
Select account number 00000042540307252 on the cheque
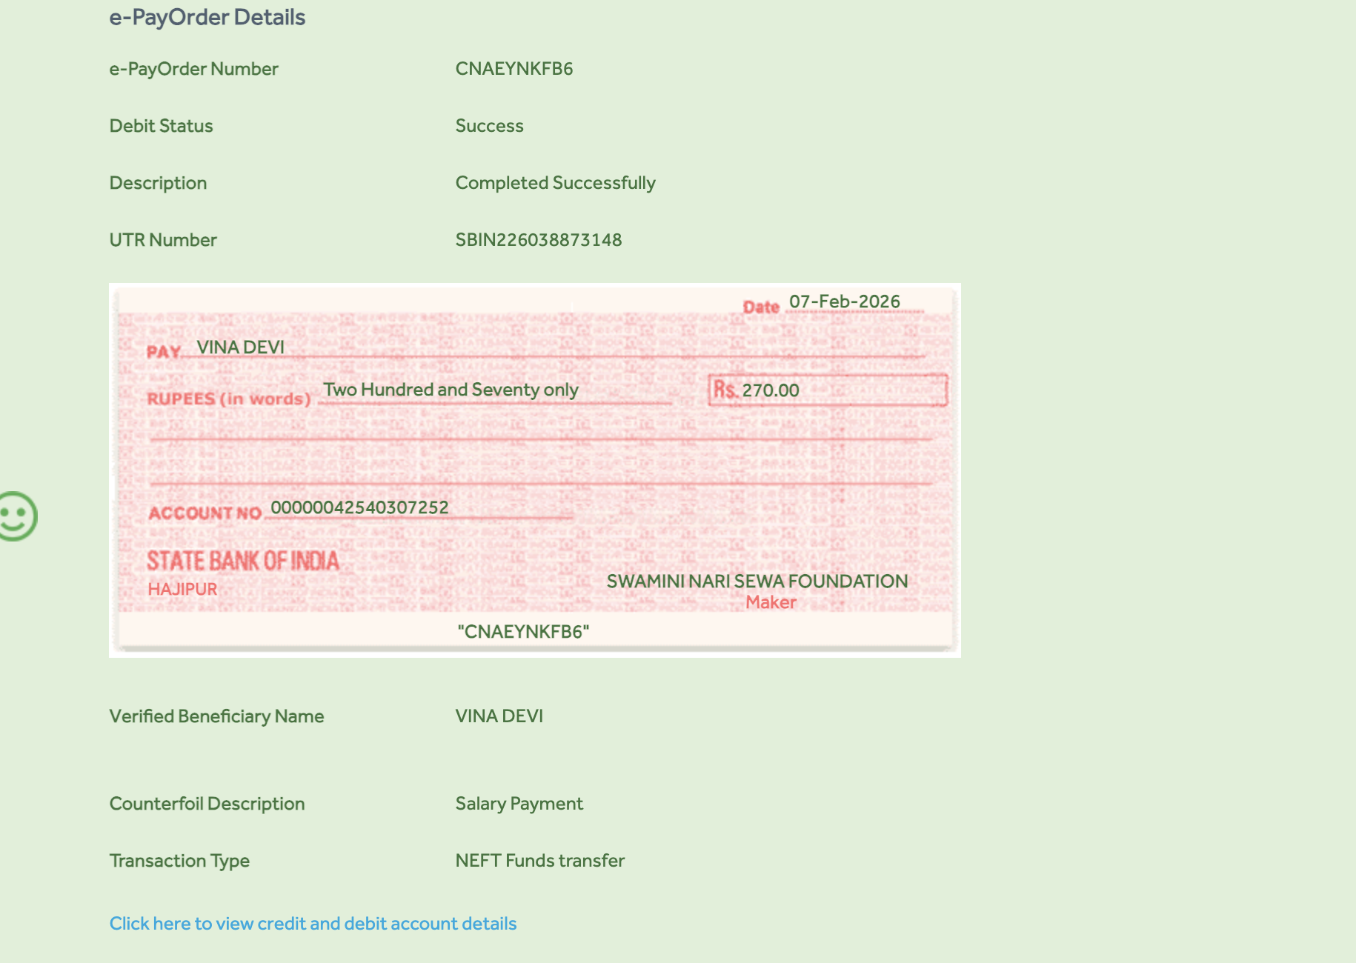pos(359,507)
